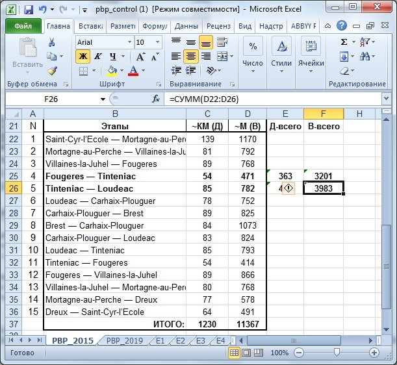This screenshot has width=397, height=365.
Task: Click the zoom slider handle
Action: (337, 353)
